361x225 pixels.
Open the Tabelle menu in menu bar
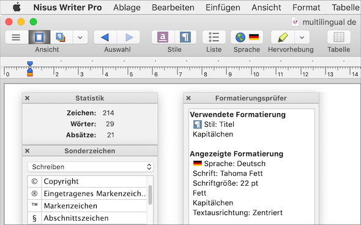(x=345, y=7)
